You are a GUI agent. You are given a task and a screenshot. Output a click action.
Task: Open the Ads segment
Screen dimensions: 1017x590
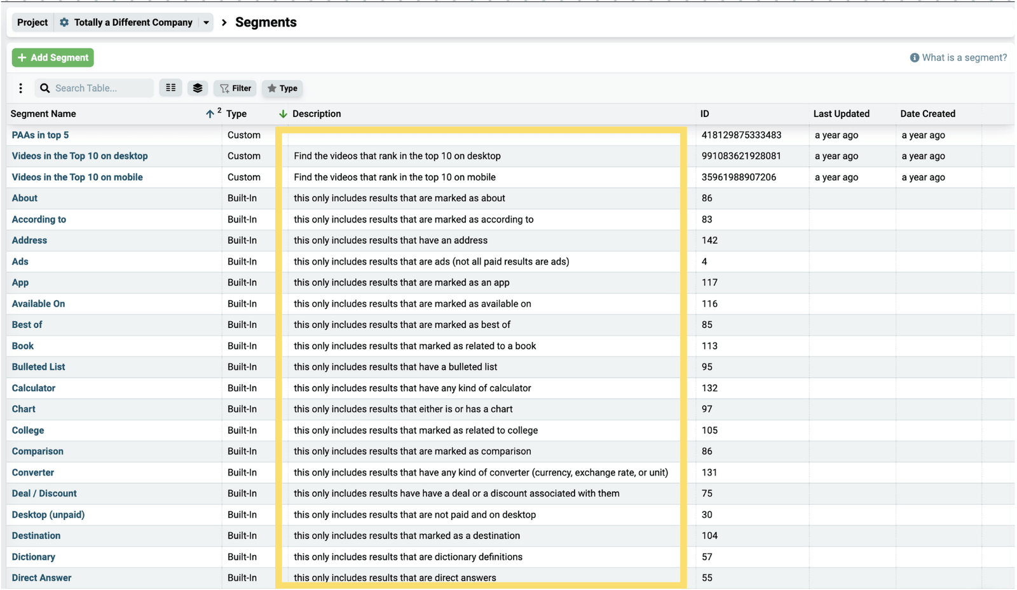(x=20, y=261)
